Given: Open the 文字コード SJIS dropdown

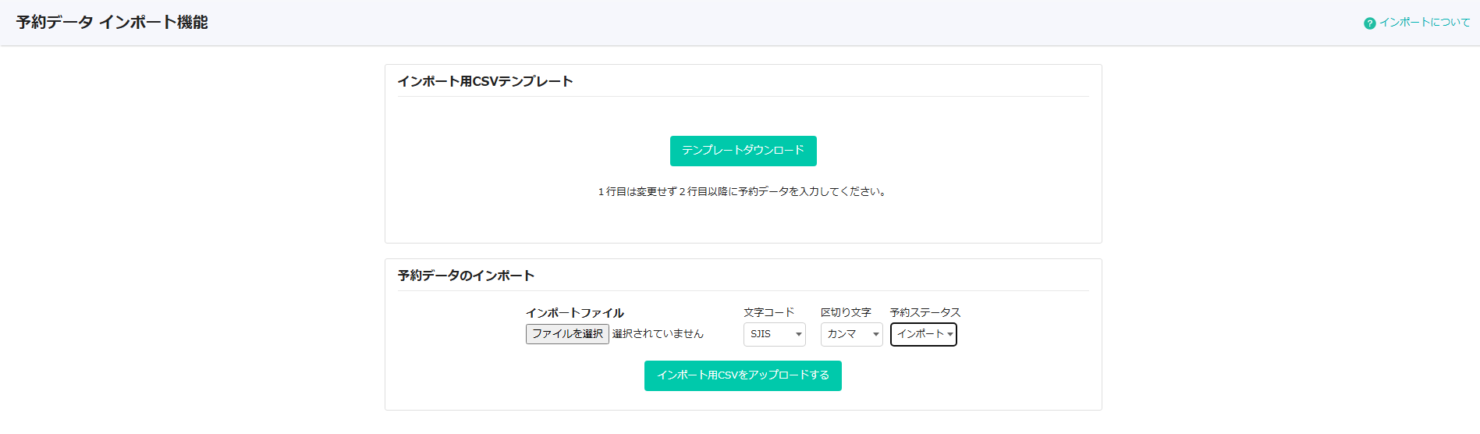Looking at the screenshot, I should [x=775, y=334].
